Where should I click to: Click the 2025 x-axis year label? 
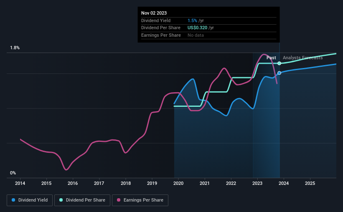[x=310, y=183]
